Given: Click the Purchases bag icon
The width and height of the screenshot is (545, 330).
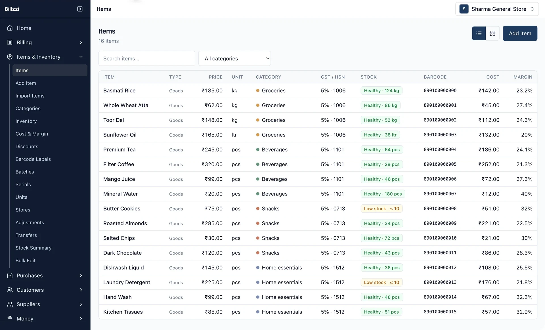Looking at the screenshot, I should tap(10, 276).
